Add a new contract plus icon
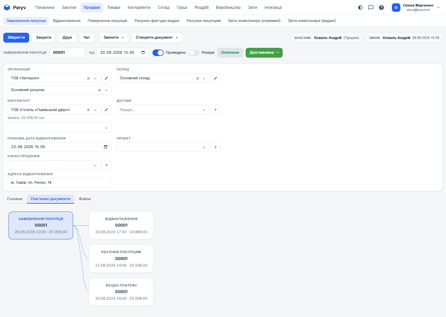Screen dimensions: 446x317 pos(215,110)
